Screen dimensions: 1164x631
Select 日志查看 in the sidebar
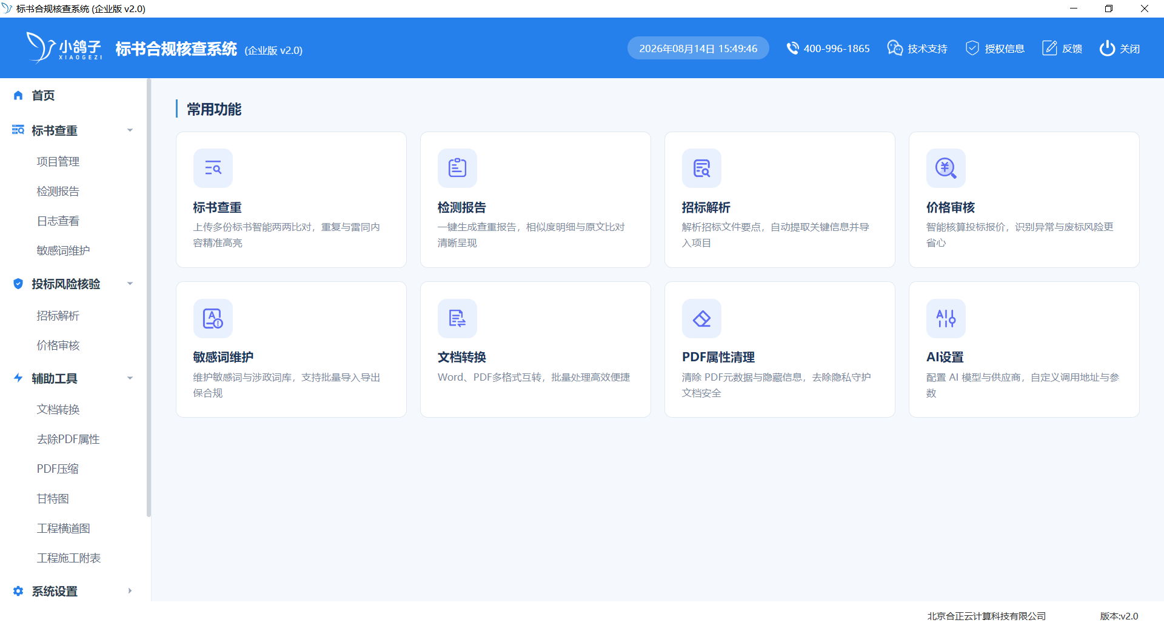point(58,221)
